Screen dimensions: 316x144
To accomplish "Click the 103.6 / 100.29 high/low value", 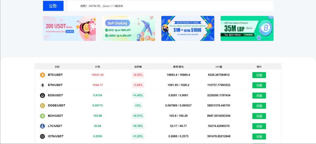I will click(178, 116).
